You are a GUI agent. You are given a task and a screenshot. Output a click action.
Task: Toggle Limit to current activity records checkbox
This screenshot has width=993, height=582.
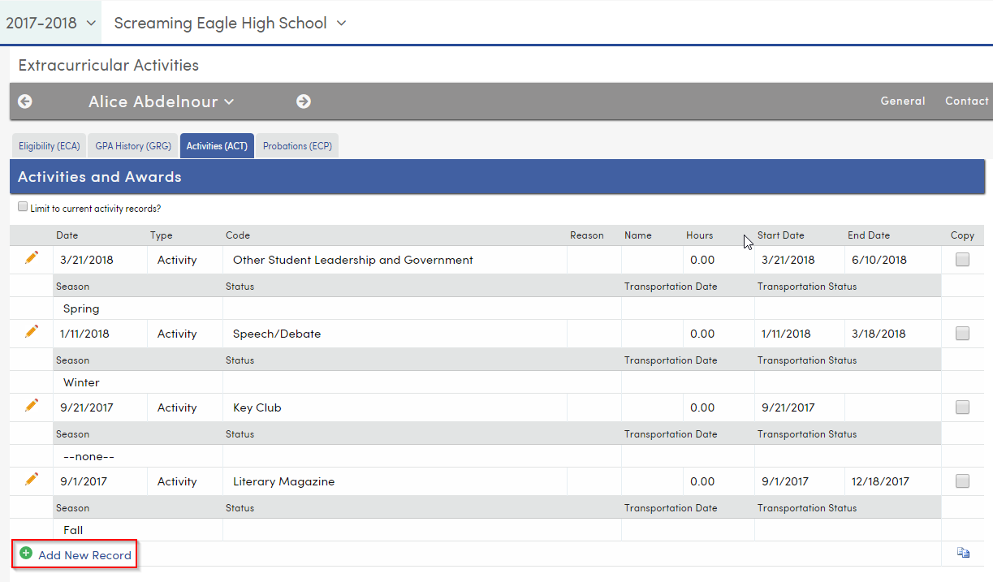pos(23,207)
